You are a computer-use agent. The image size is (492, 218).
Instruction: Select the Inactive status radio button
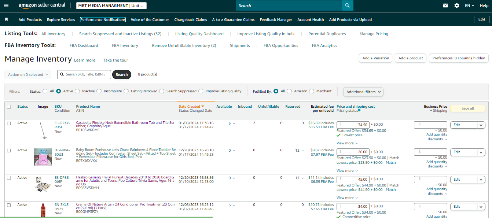(x=77, y=91)
